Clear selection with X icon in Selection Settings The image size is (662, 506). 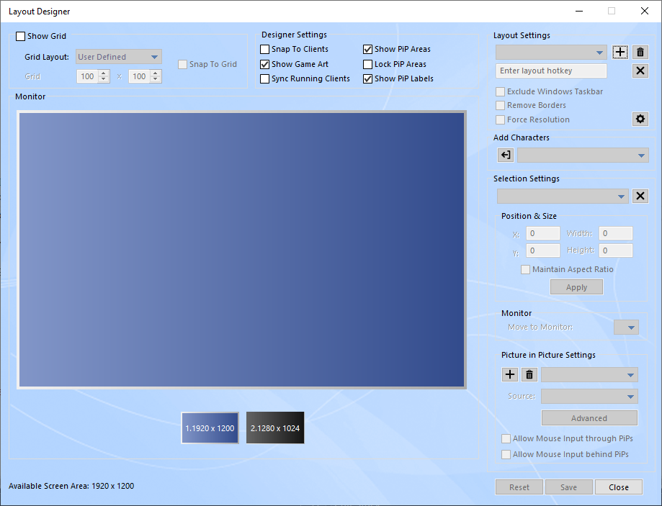coord(640,196)
